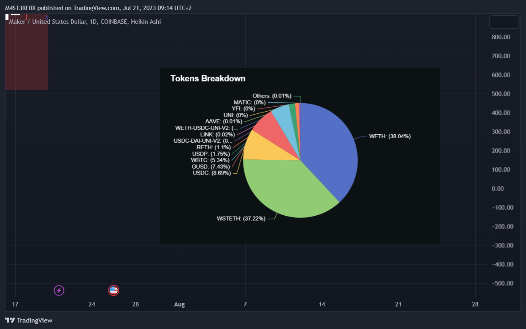Click the Aug label on time axis
The width and height of the screenshot is (526, 329).
tap(180, 304)
